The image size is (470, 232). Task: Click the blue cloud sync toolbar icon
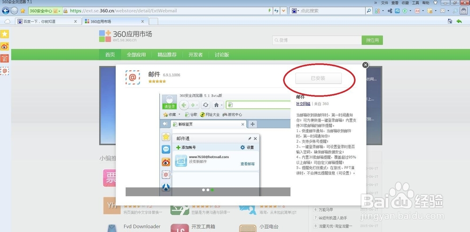[x=397, y=11]
